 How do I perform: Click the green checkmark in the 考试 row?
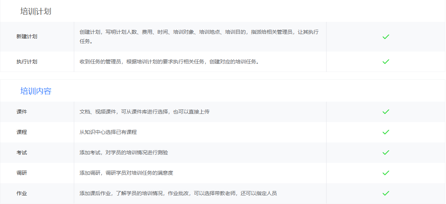tap(386, 152)
